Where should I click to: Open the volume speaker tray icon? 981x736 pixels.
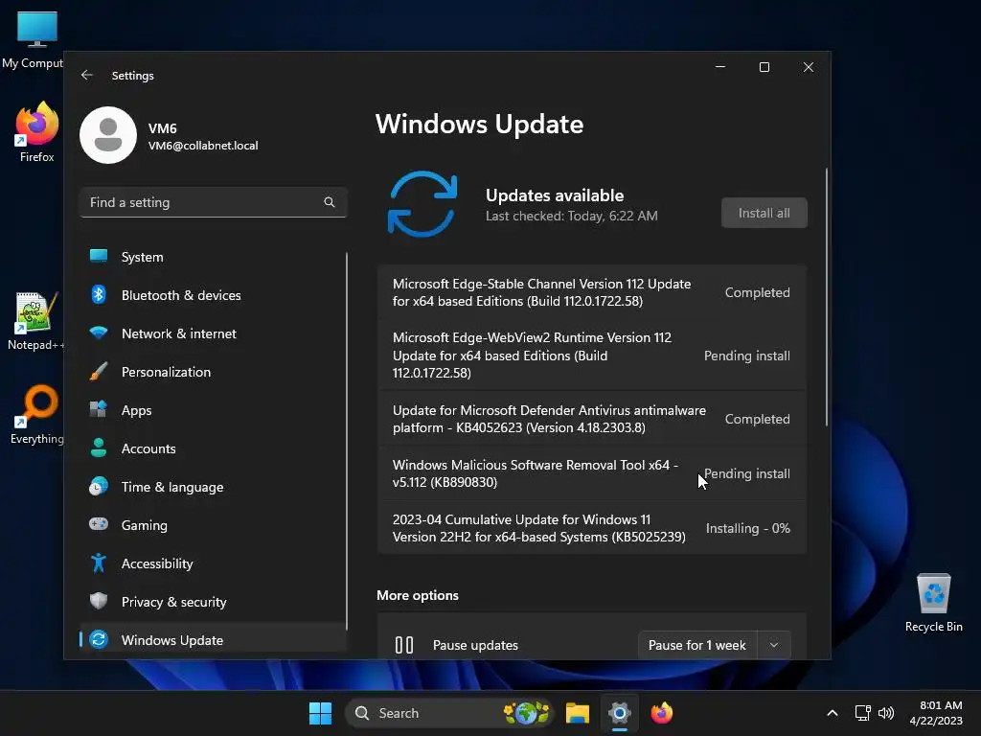pos(886,713)
